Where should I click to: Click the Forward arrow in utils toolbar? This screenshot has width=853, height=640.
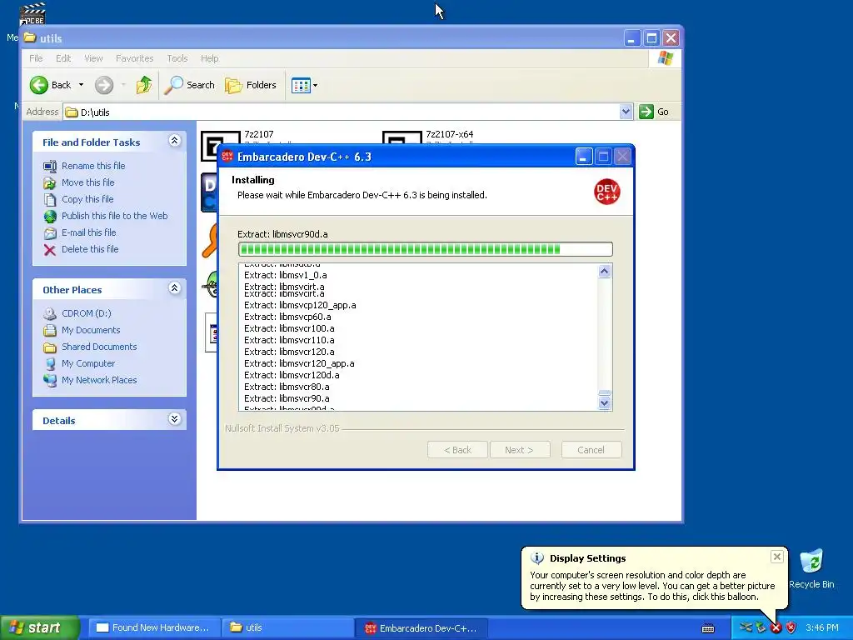104,85
